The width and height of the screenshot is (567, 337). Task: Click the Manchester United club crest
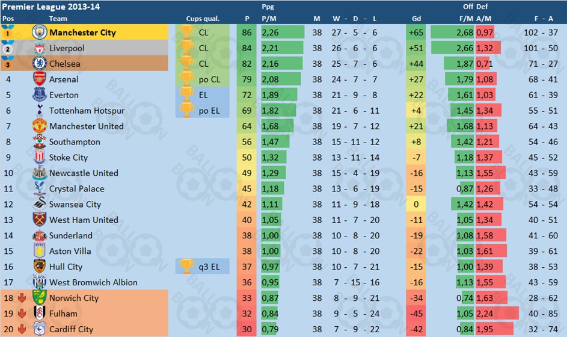coord(40,126)
